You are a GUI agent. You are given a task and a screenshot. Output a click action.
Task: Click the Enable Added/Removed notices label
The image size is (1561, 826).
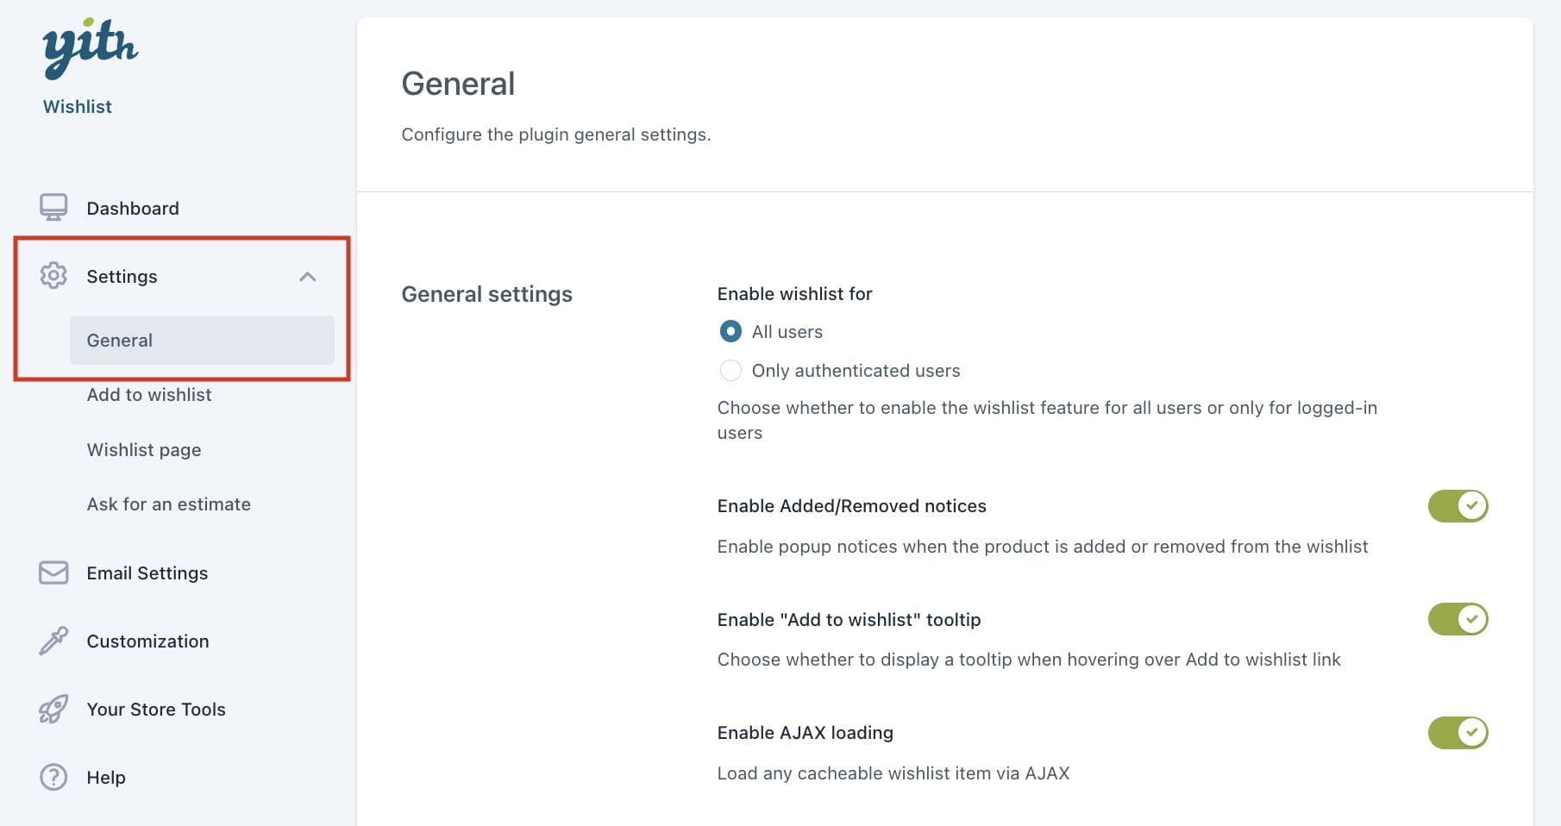coord(852,506)
